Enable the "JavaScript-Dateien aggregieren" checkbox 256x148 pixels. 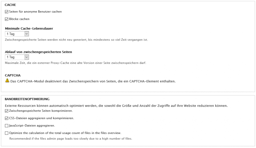pos(6,126)
